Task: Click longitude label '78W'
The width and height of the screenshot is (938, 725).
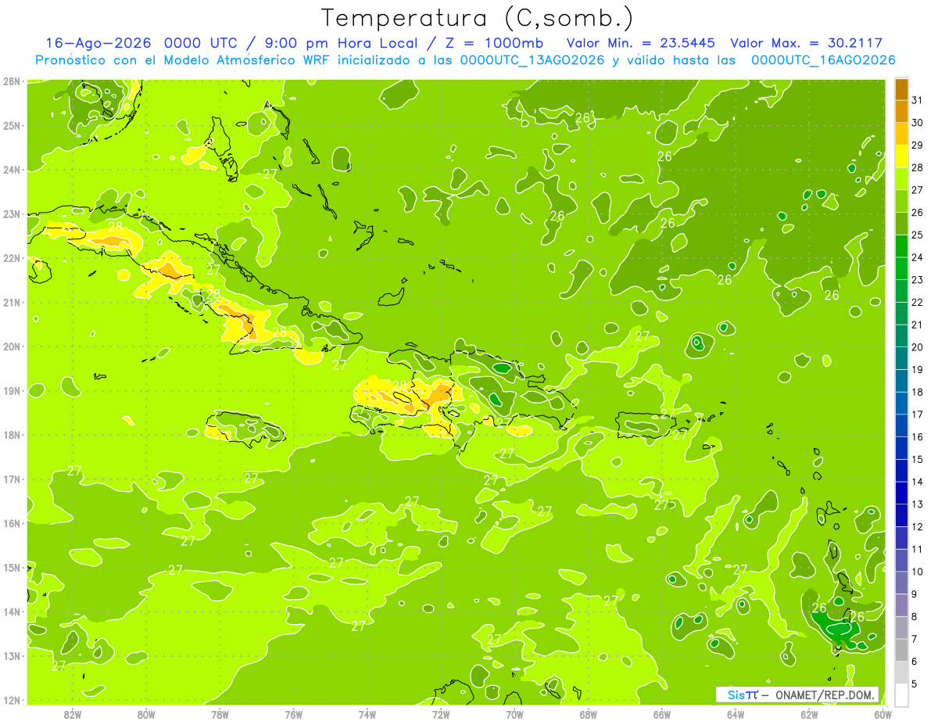Action: click(220, 714)
